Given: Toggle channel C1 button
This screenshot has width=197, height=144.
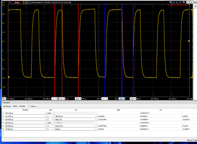Looking at the screenshot, I should pyautogui.click(x=25, y=2).
